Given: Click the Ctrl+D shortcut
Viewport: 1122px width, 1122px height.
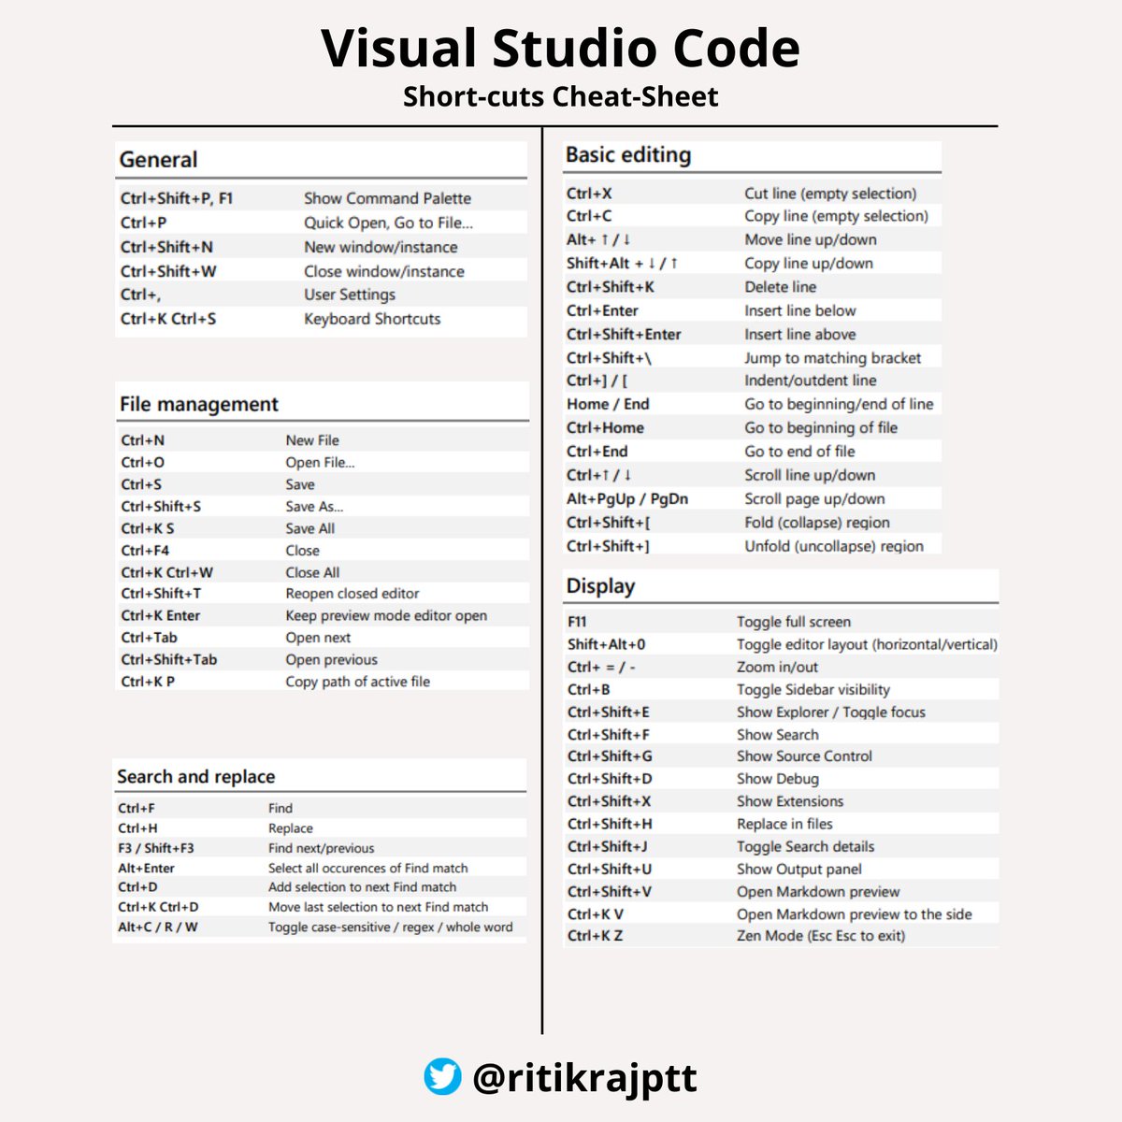Looking at the screenshot, I should click(x=137, y=887).
